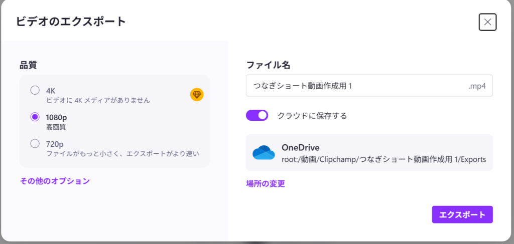Disable the クラウドに保存する toggle
Image resolution: width=514 pixels, height=244 pixels.
[257, 116]
